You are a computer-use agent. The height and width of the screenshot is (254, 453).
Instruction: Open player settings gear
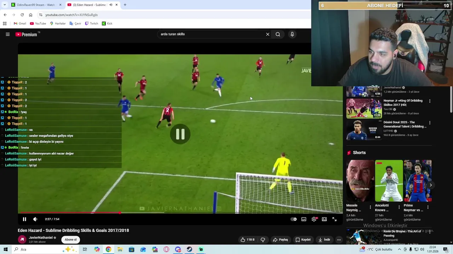pyautogui.click(x=314, y=219)
